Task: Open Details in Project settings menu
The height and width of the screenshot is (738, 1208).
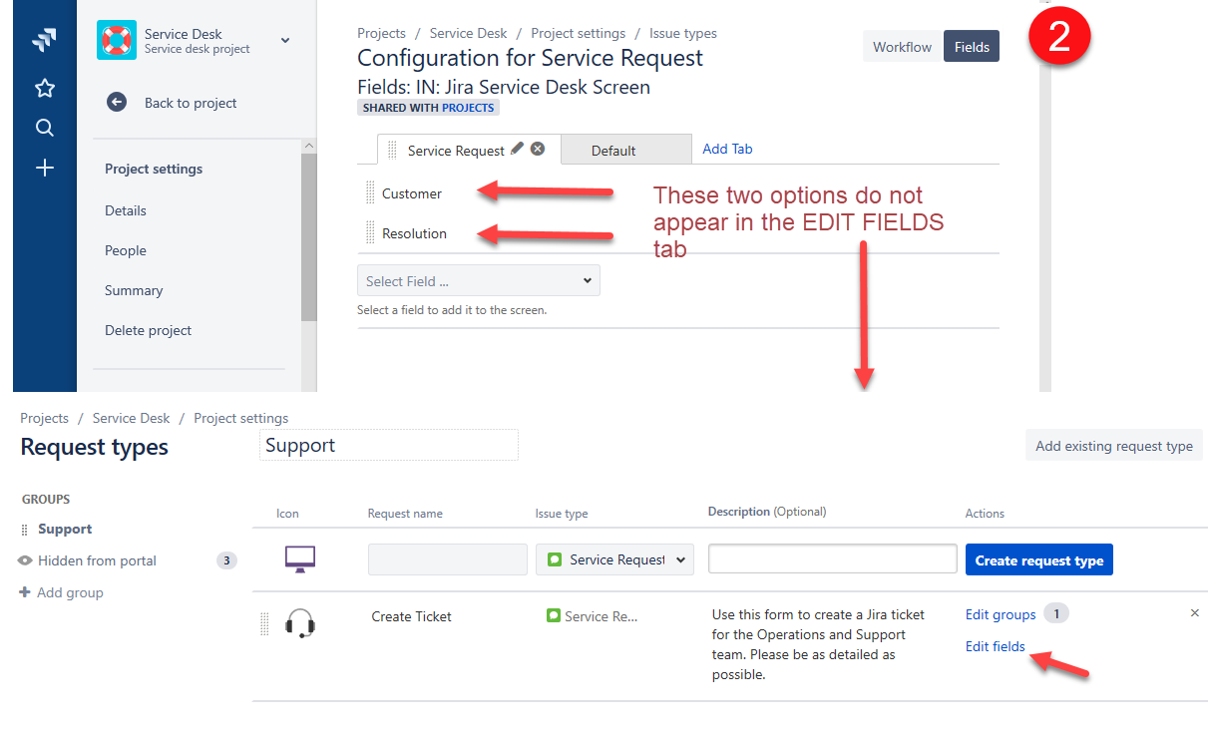Action: [x=126, y=210]
